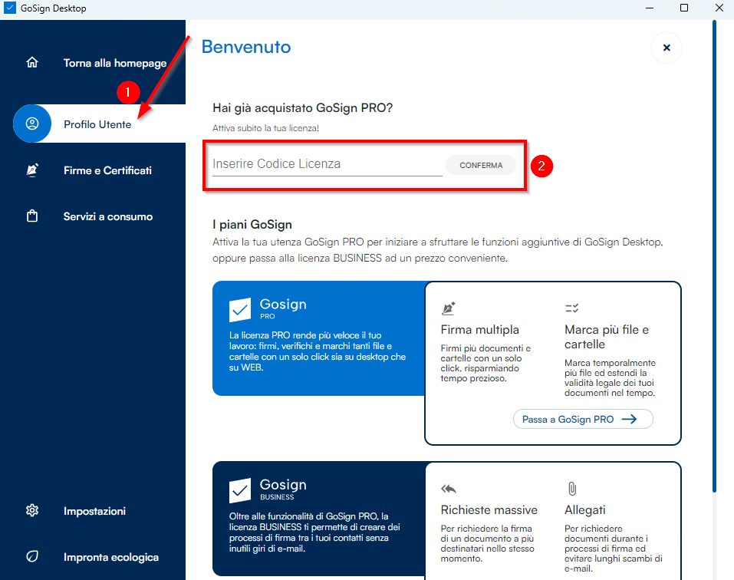The width and height of the screenshot is (734, 580).
Task: Click Passa a GoSign PRO button
Action: click(x=583, y=419)
